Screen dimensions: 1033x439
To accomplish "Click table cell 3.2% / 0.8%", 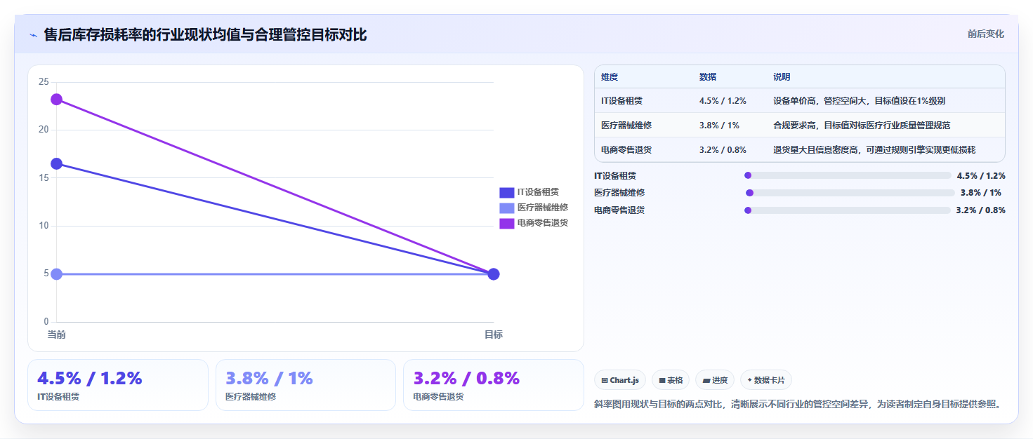I will tap(723, 149).
